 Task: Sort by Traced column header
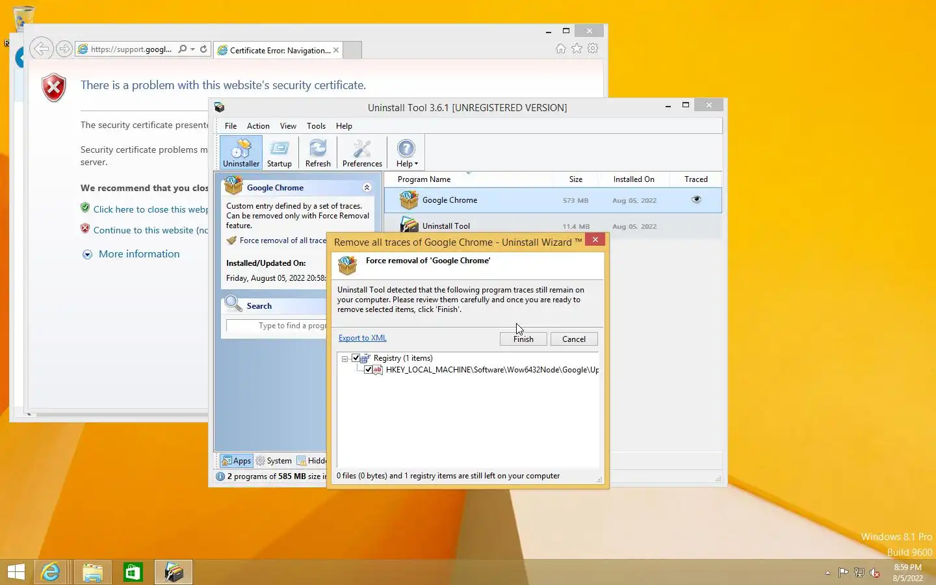[695, 179]
